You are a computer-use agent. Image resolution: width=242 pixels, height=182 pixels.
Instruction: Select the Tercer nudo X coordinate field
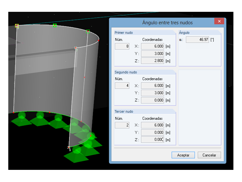click(x=152, y=125)
